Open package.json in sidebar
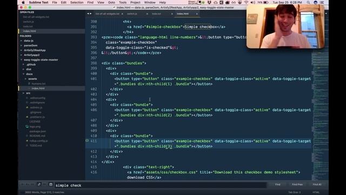The height and width of the screenshot is (195, 346). (37, 131)
